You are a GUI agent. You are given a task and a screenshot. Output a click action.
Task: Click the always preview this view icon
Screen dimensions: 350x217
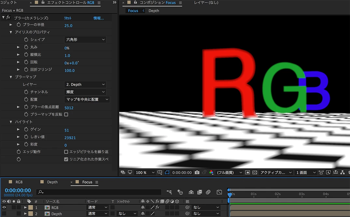pos(123,172)
